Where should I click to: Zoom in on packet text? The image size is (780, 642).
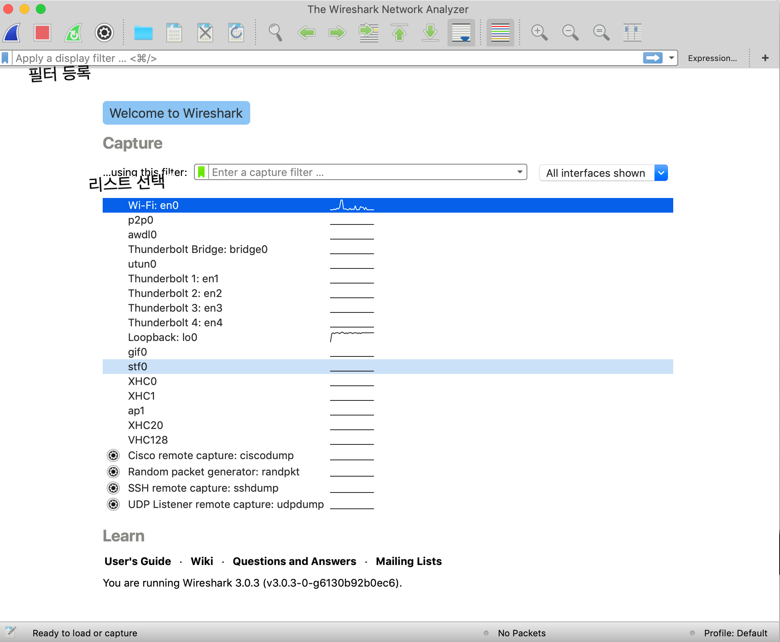pyautogui.click(x=540, y=33)
